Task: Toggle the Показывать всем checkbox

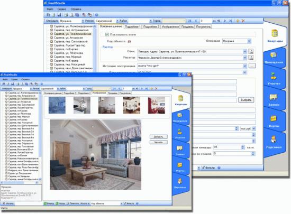Action: tap(107, 34)
